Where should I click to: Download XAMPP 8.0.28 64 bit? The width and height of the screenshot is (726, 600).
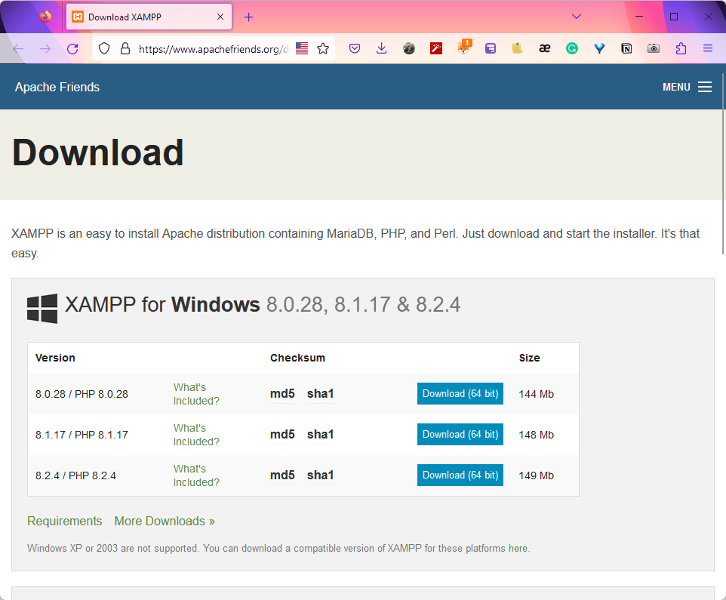[460, 393]
